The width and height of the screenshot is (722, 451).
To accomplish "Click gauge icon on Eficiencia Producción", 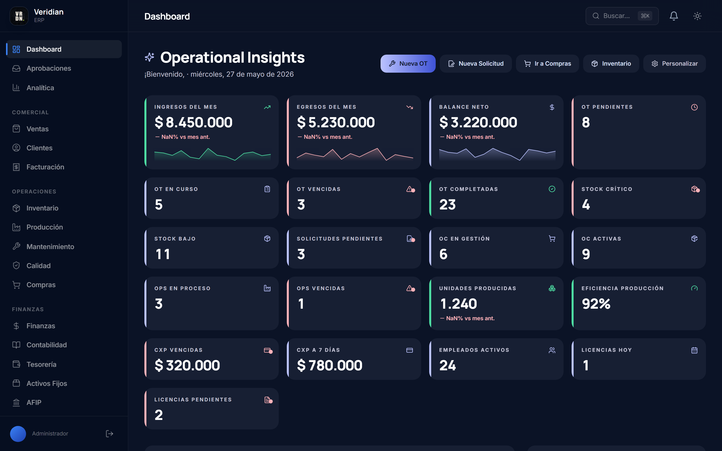I will 694,288.
